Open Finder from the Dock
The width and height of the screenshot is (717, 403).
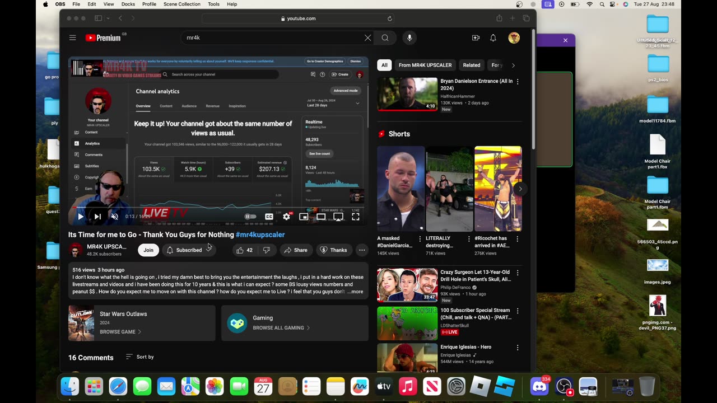[x=70, y=386]
